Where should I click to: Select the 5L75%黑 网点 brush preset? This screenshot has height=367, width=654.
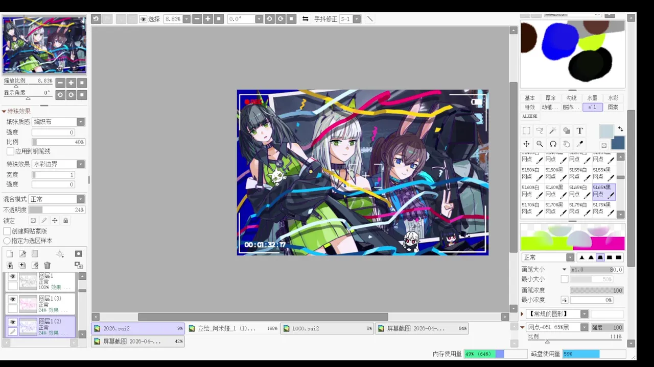tap(604, 208)
